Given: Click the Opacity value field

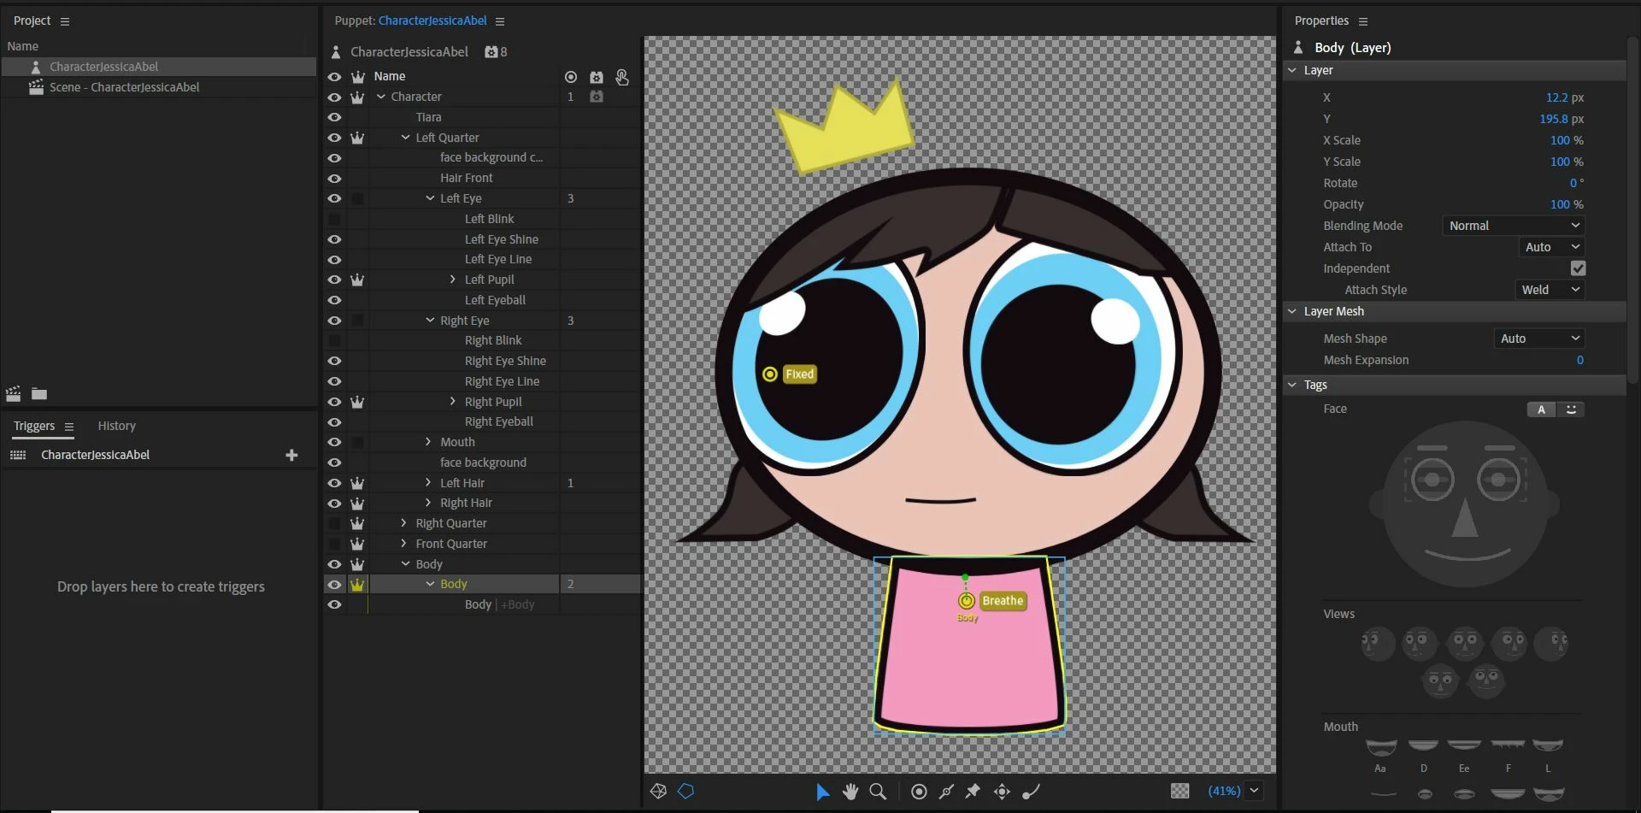Looking at the screenshot, I should pos(1560,204).
